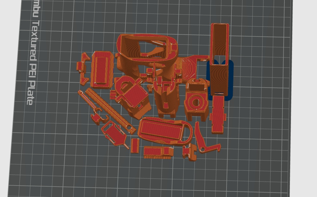Select the rounded rectangular tray beside the bracket
Image resolution: width=317 pixels, height=197 pixels.
(x=102, y=70)
